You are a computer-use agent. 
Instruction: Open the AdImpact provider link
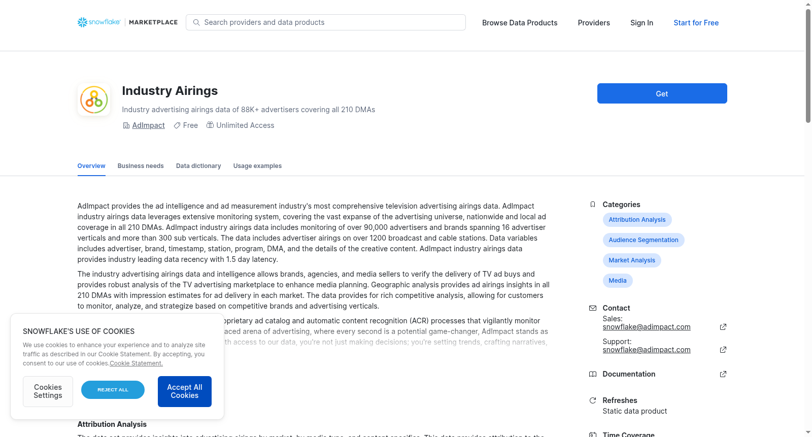pyautogui.click(x=149, y=125)
